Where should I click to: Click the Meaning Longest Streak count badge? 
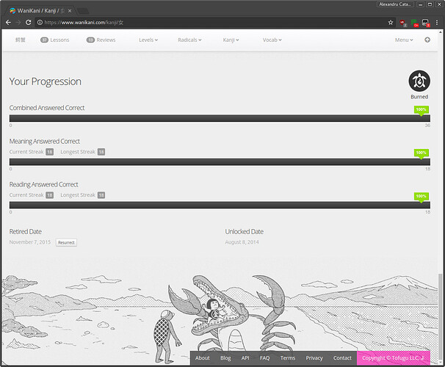click(101, 152)
